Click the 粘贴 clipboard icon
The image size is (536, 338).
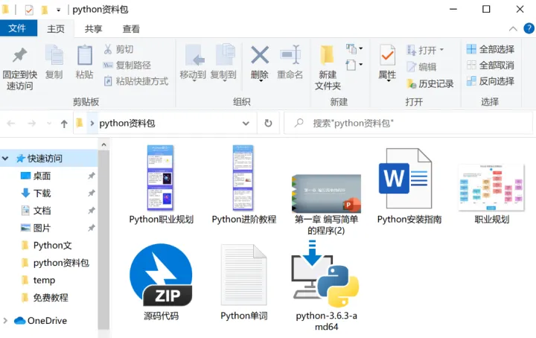point(84,54)
